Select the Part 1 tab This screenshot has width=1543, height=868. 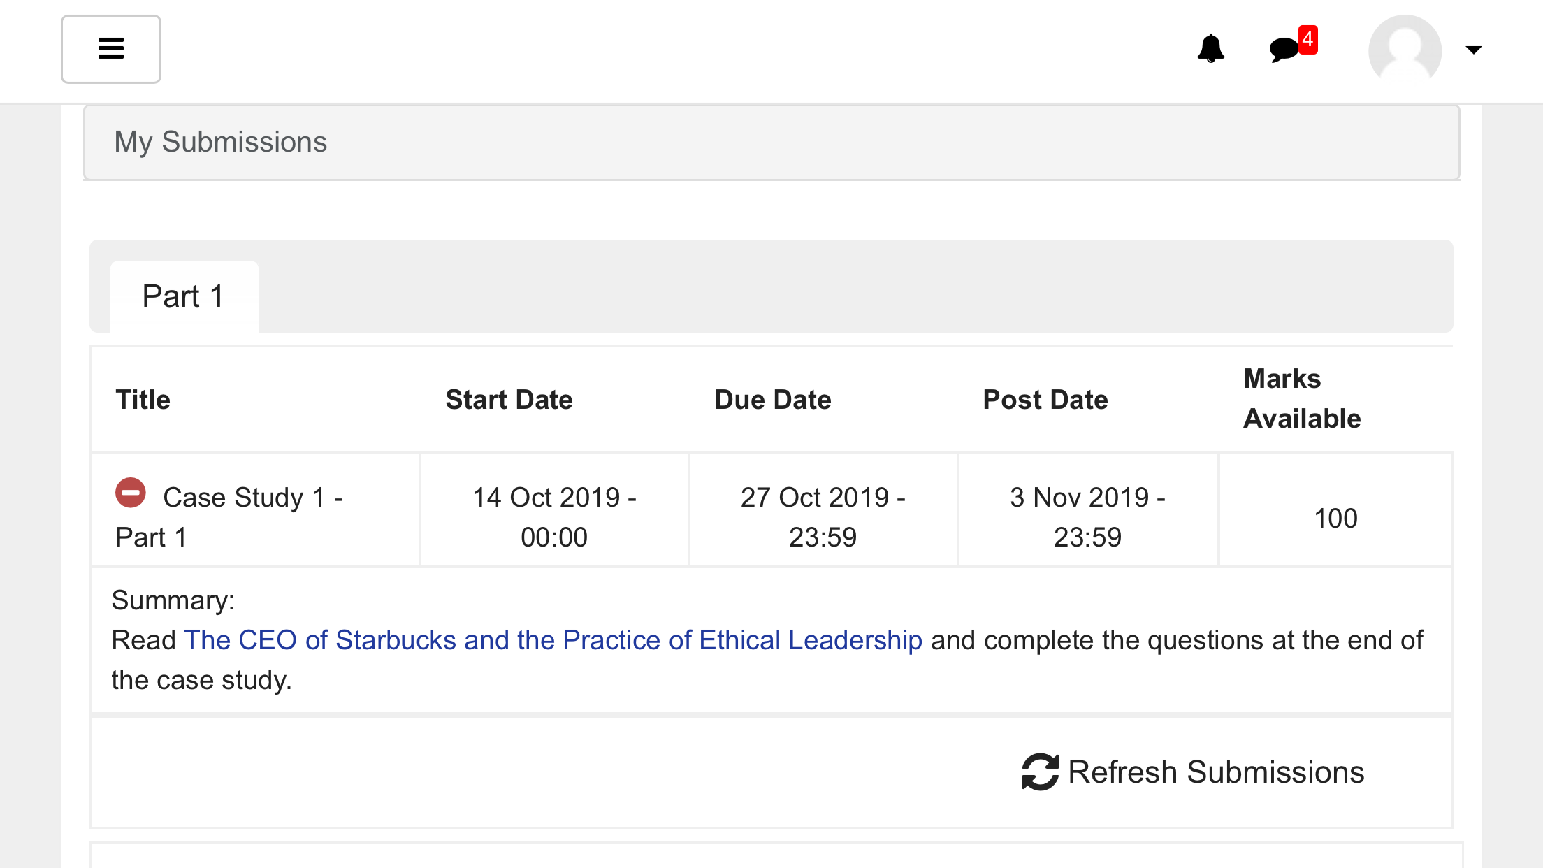tap(184, 296)
